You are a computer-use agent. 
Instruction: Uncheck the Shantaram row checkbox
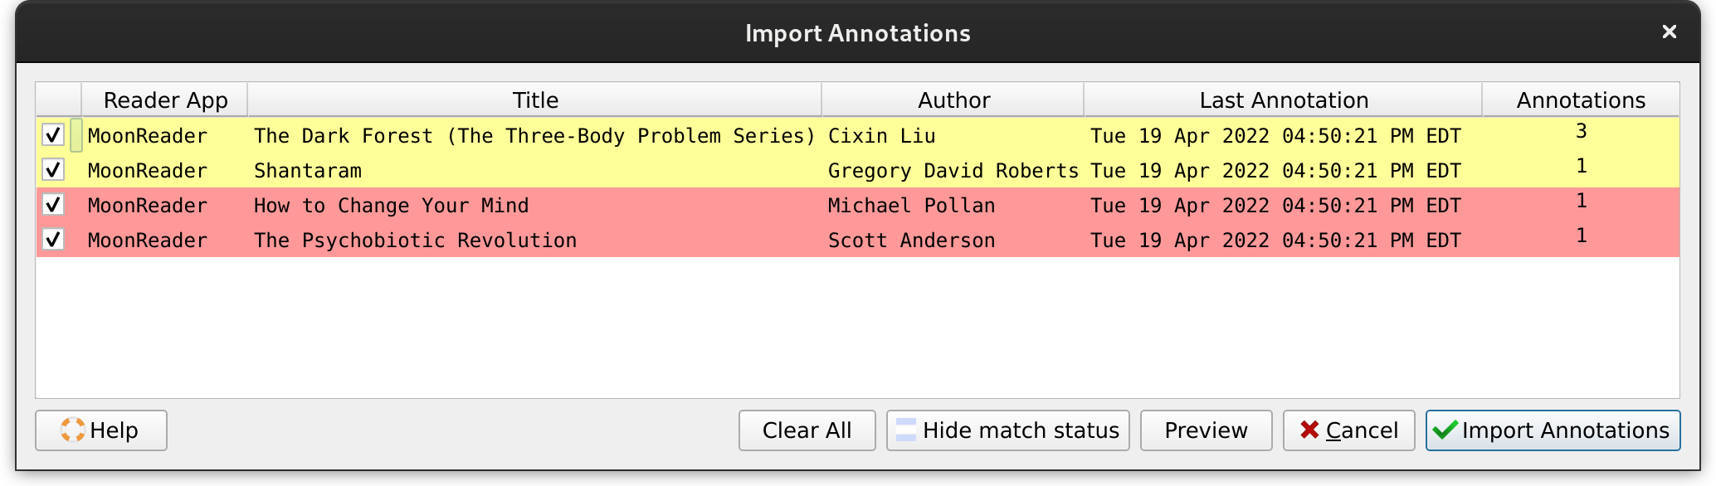tap(53, 170)
